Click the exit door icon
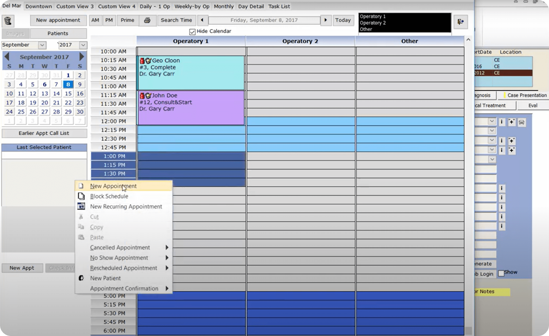Screen dimensions: 549x336 point(460,21)
